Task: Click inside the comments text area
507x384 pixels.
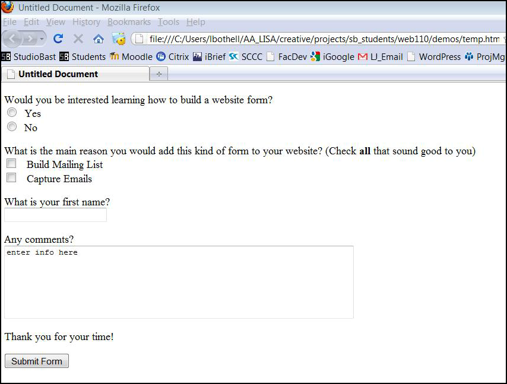Action: pyautogui.click(x=179, y=282)
